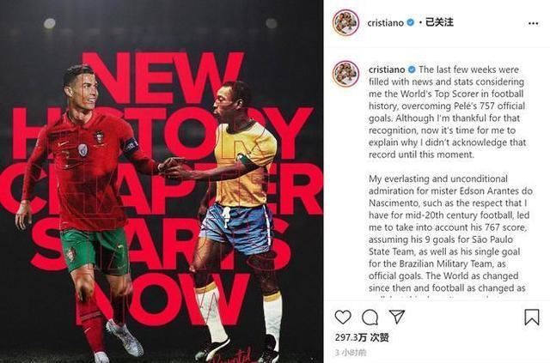Click the verified badge inside the caption
This screenshot has width=550, height=363.
(x=412, y=70)
